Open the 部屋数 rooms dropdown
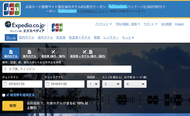The image size is (190, 116). click(93, 84)
